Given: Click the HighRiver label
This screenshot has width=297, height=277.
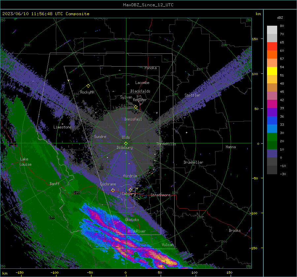Looking at the screenshot, I should pyautogui.click(x=137, y=231).
